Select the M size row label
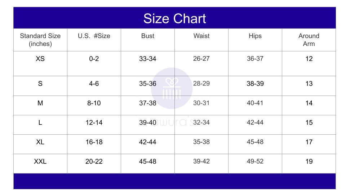 click(40, 103)
